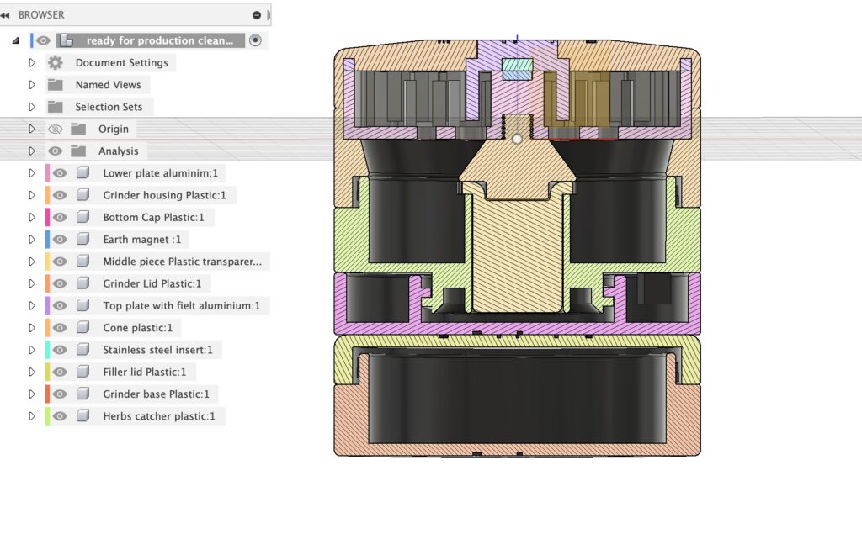Image resolution: width=862 pixels, height=534 pixels.
Task: Collapse the root component tree
Action: point(16,40)
